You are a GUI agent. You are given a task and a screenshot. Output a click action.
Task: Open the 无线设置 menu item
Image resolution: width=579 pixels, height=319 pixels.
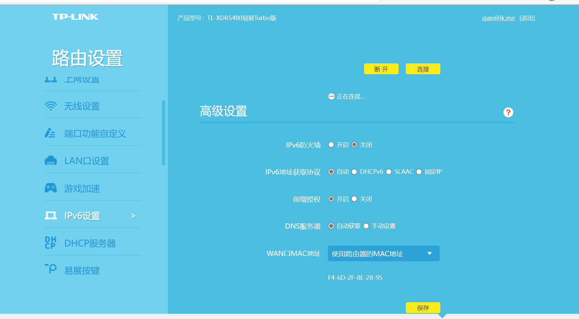[x=82, y=106]
